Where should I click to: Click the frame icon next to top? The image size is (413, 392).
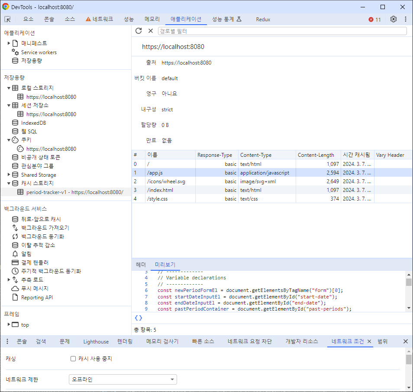[15, 324]
